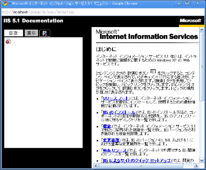The image size is (206, 170).
Task: Open the 機能 link
Action: click(107, 126)
